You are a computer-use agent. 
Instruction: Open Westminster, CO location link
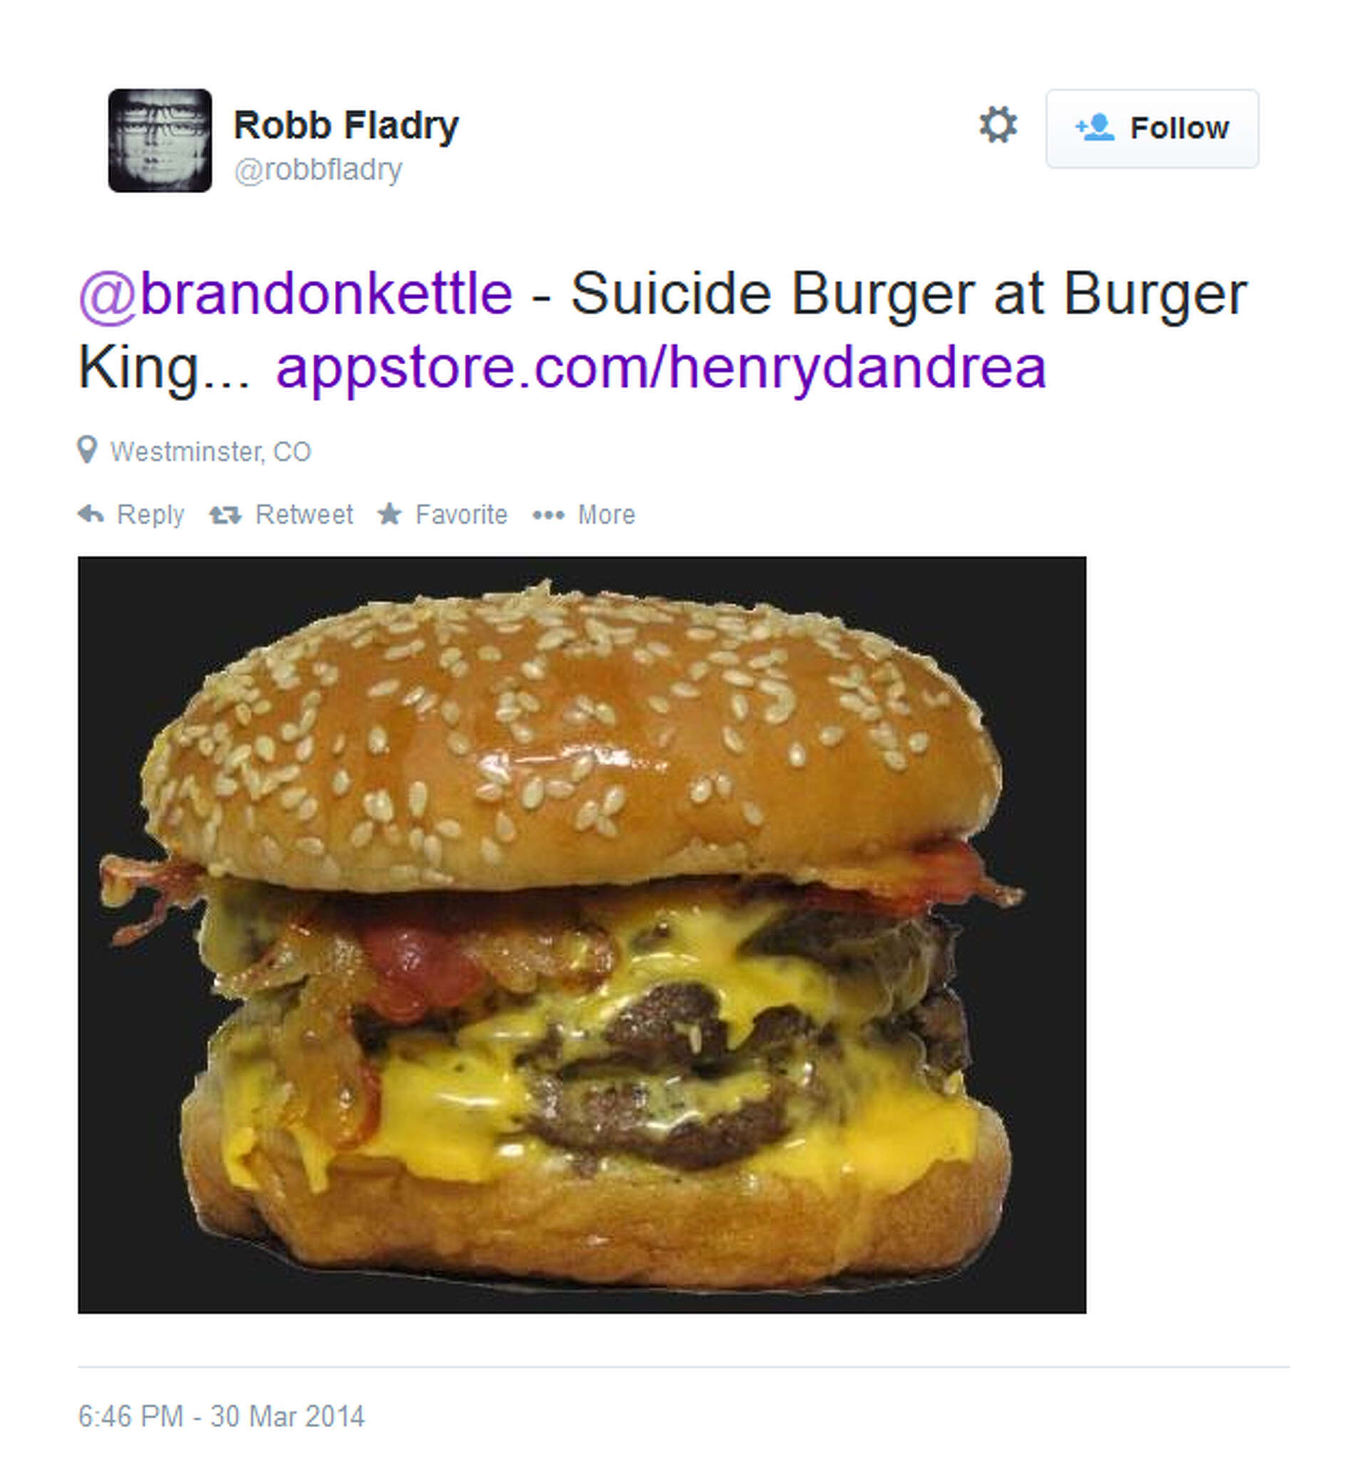click(210, 452)
